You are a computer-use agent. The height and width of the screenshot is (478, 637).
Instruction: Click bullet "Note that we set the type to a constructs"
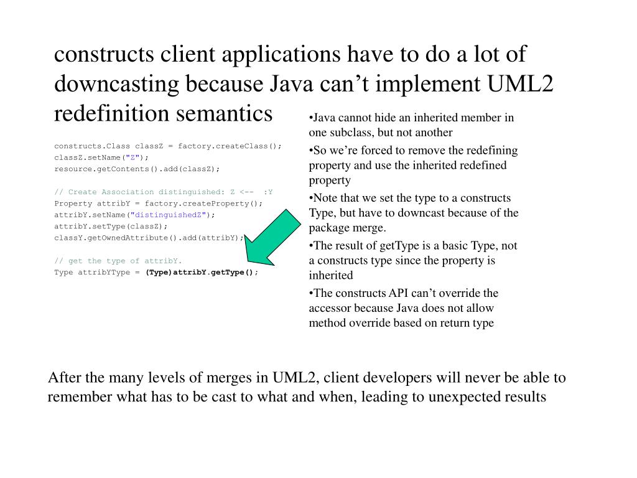click(409, 198)
